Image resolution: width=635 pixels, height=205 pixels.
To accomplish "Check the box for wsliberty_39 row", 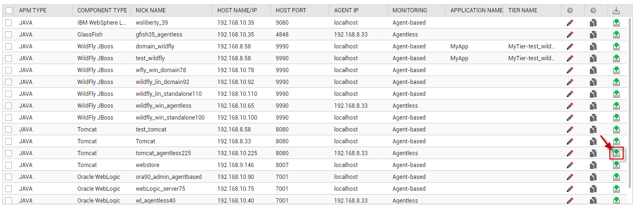I will click(x=9, y=23).
